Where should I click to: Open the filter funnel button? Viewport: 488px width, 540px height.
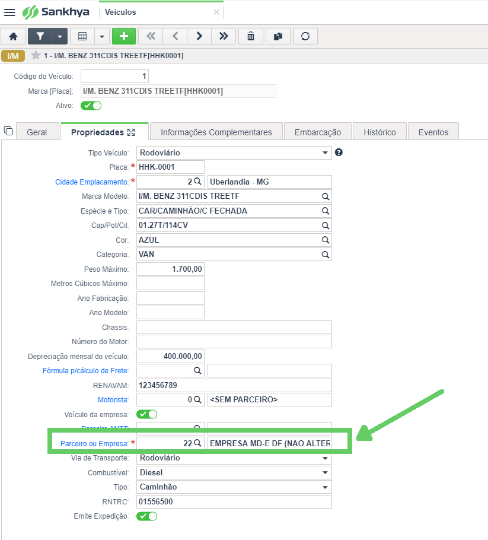pyautogui.click(x=40, y=36)
